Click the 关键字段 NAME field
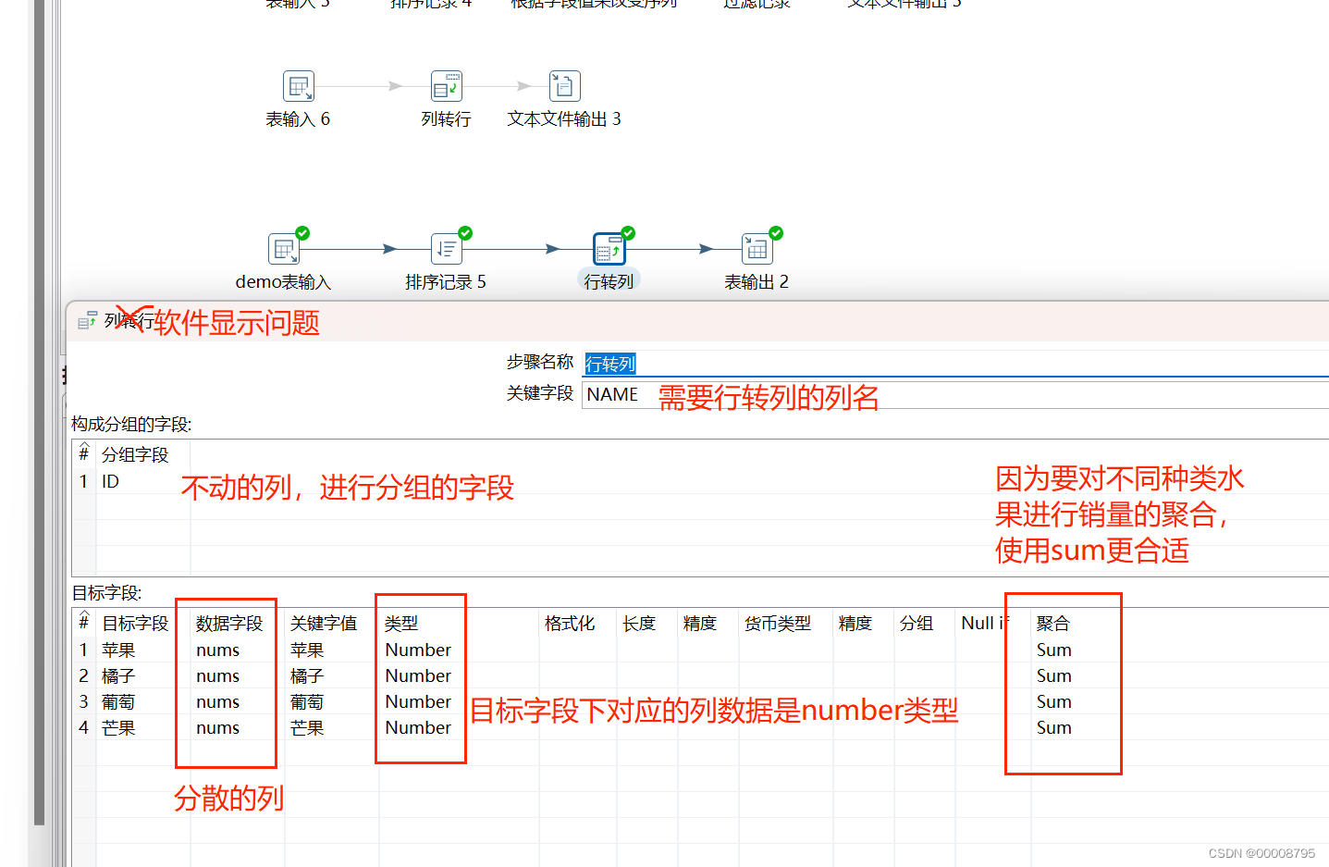The width and height of the screenshot is (1329, 867). tap(955, 395)
